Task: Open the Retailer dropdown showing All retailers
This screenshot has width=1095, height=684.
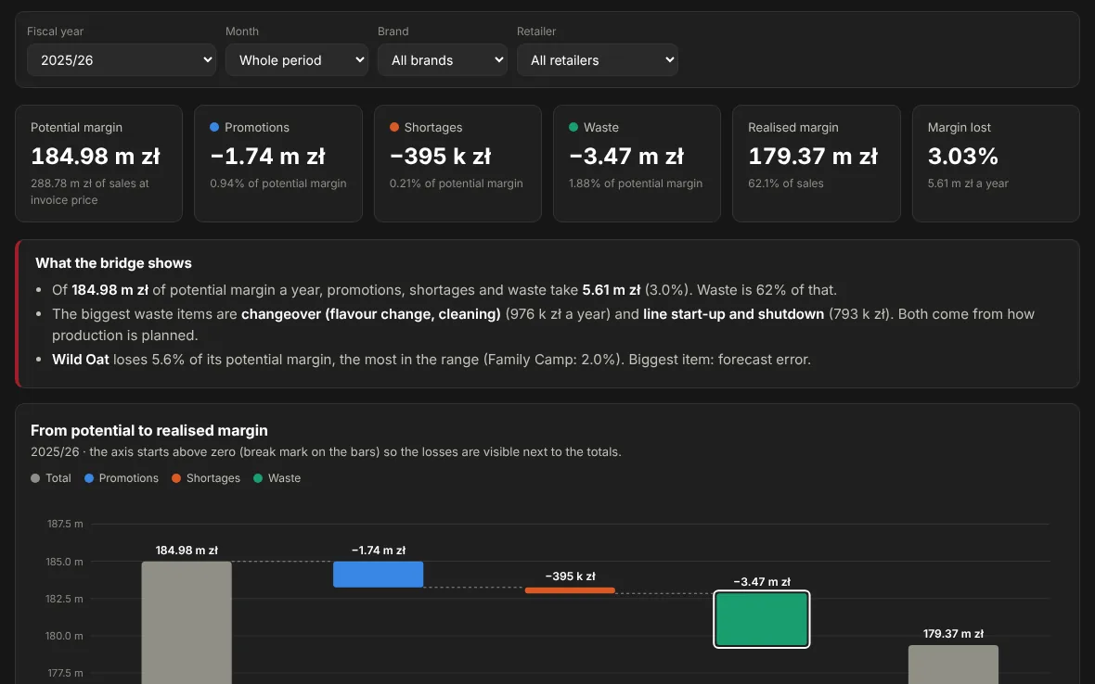Action: [x=597, y=60]
